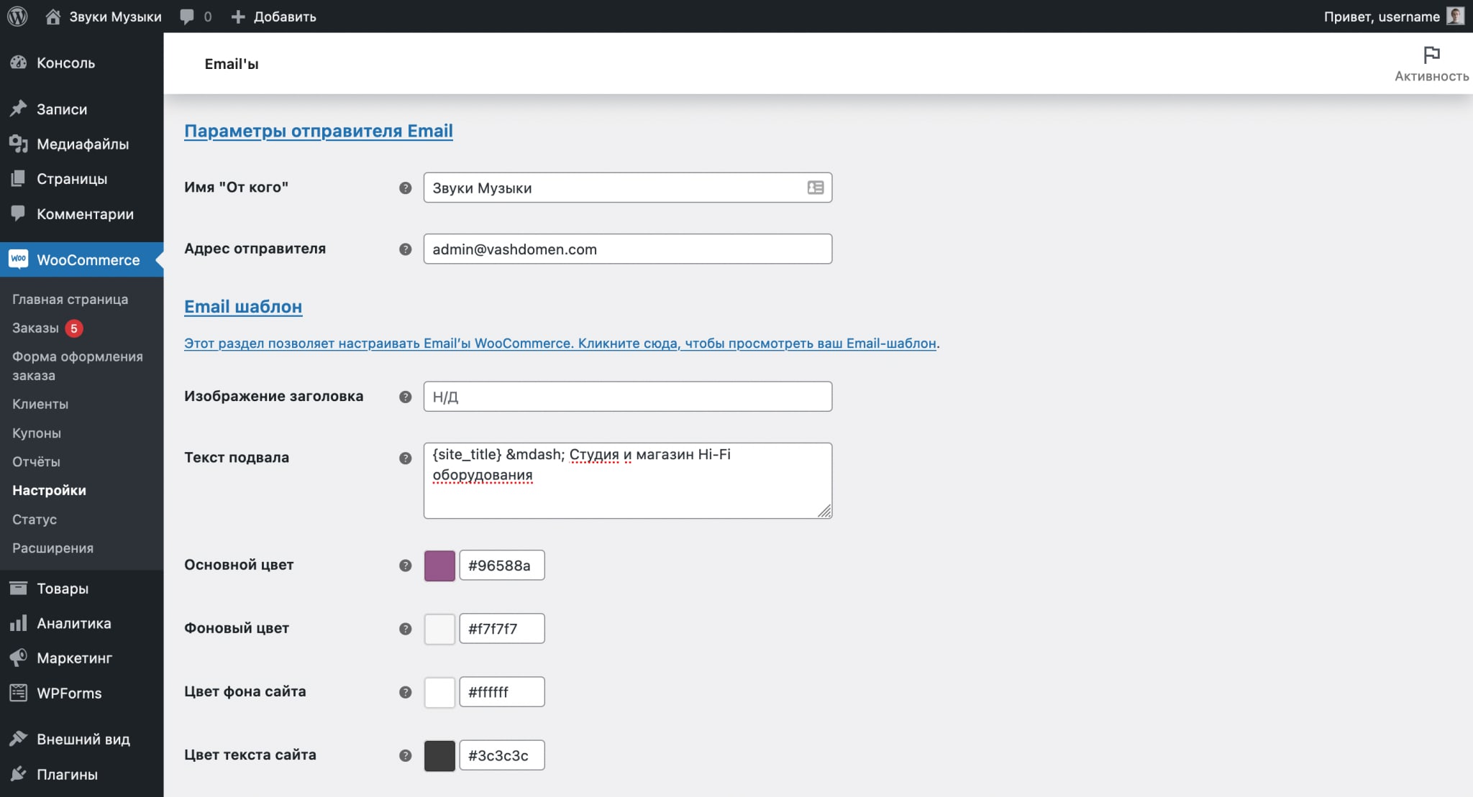This screenshot has width=1473, height=797.
Task: Open Расширения submenu item
Action: pos(53,548)
